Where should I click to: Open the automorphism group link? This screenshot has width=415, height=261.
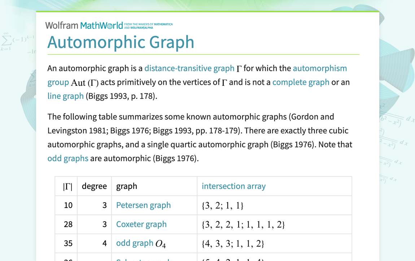[320, 68]
